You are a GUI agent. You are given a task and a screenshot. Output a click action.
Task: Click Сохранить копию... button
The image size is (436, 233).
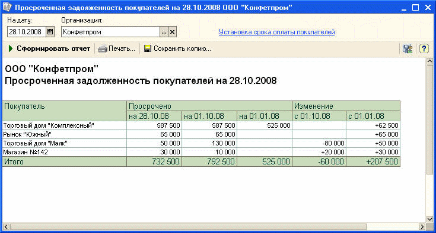coord(177,48)
